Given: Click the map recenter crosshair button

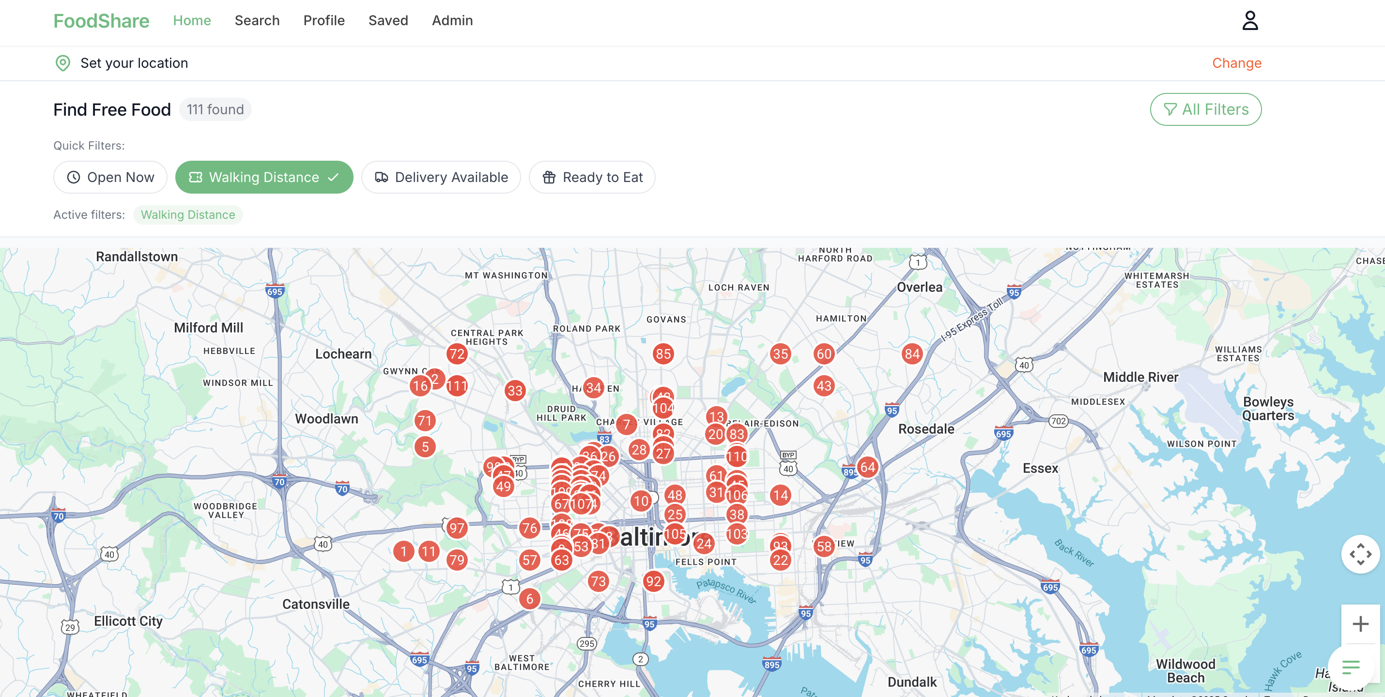Looking at the screenshot, I should click(1360, 554).
